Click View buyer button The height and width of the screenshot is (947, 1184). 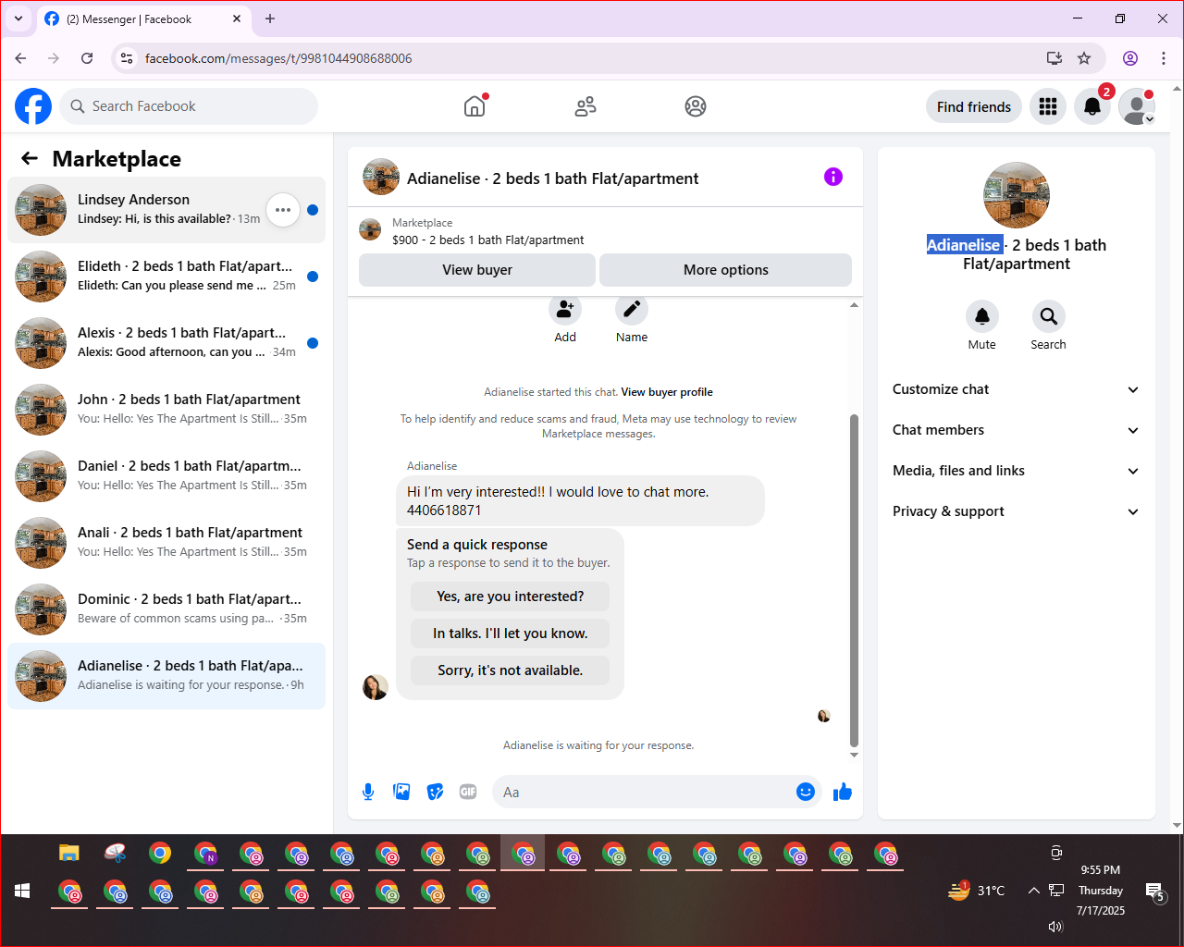(x=477, y=270)
